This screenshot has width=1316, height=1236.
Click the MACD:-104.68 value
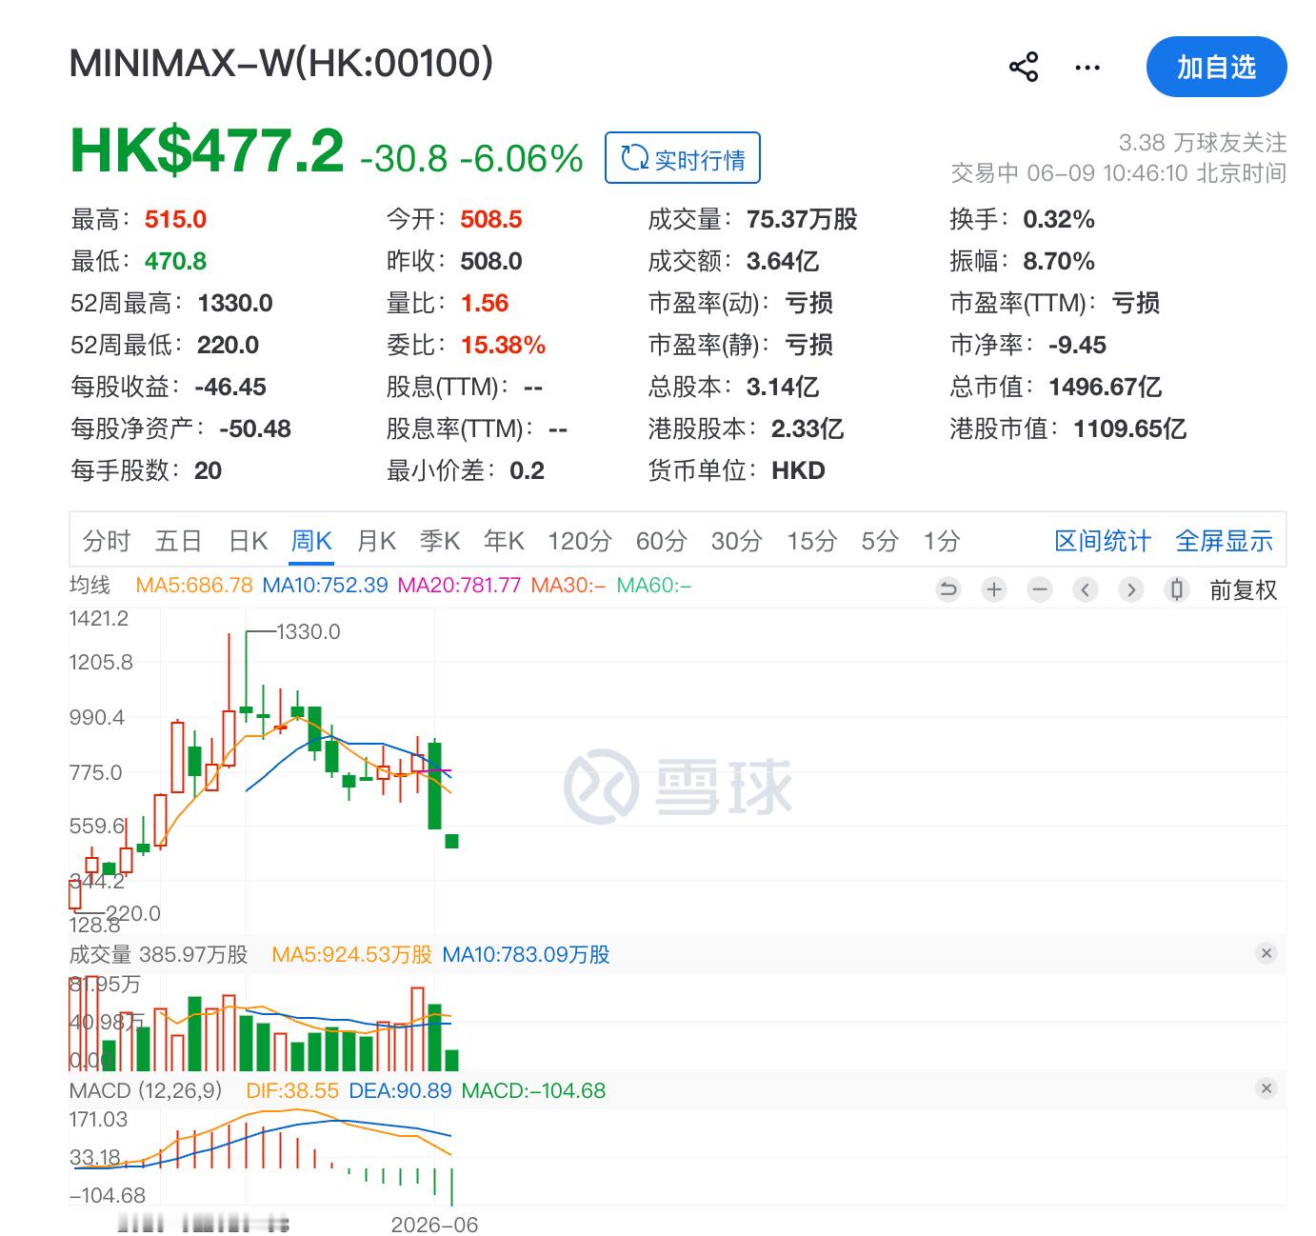coord(533,1090)
